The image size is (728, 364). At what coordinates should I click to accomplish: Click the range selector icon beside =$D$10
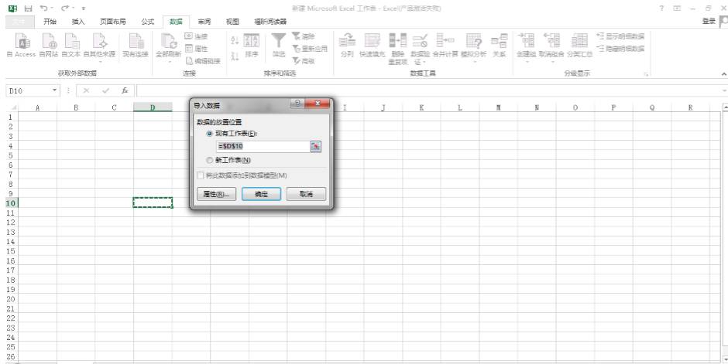[316, 146]
